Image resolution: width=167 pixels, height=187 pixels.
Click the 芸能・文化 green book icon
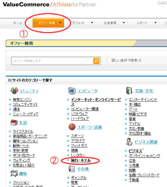pos(130,91)
